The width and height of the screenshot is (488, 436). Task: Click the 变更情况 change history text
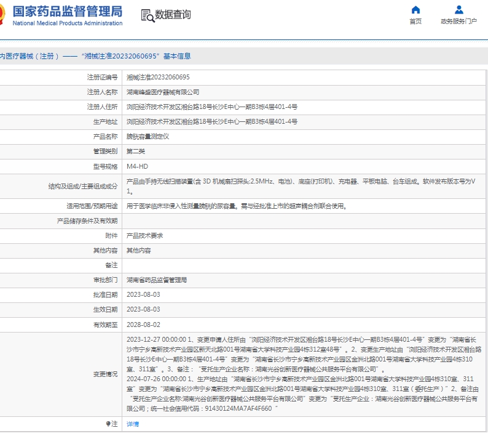tap(304, 374)
